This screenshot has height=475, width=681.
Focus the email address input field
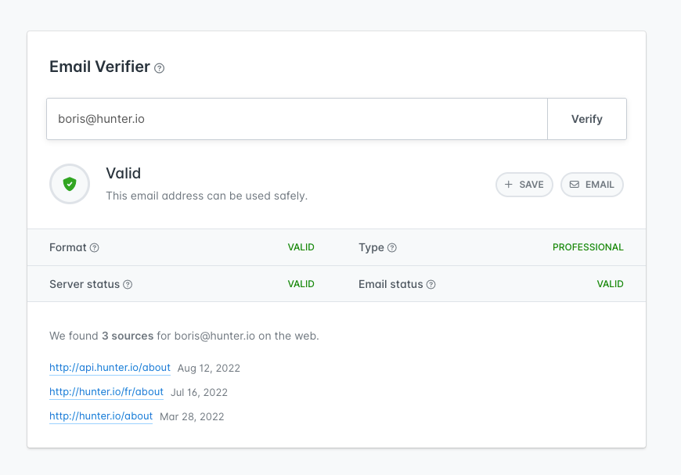click(297, 119)
